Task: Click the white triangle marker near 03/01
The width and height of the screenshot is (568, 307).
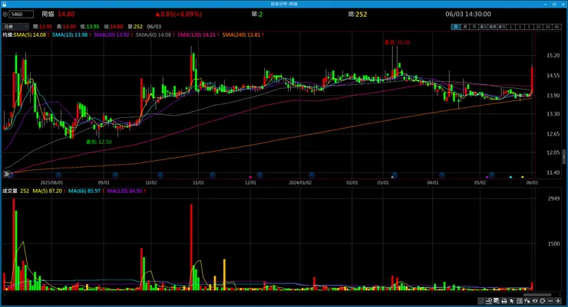Action: point(392,177)
